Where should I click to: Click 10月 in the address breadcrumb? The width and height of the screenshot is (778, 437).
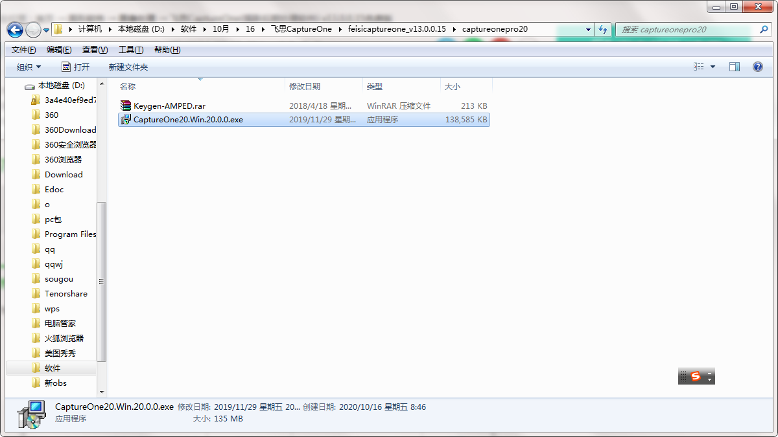[x=221, y=29]
